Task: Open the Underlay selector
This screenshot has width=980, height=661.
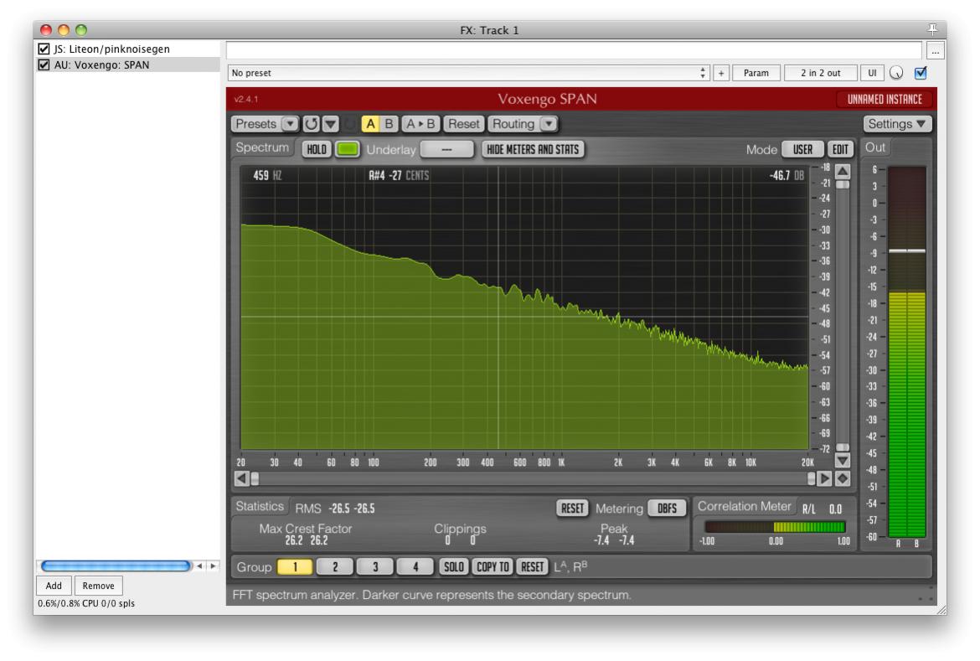Action: [x=446, y=149]
